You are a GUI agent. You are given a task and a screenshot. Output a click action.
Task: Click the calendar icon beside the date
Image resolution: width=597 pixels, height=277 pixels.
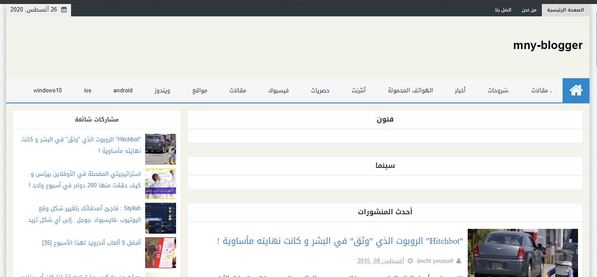(x=64, y=9)
